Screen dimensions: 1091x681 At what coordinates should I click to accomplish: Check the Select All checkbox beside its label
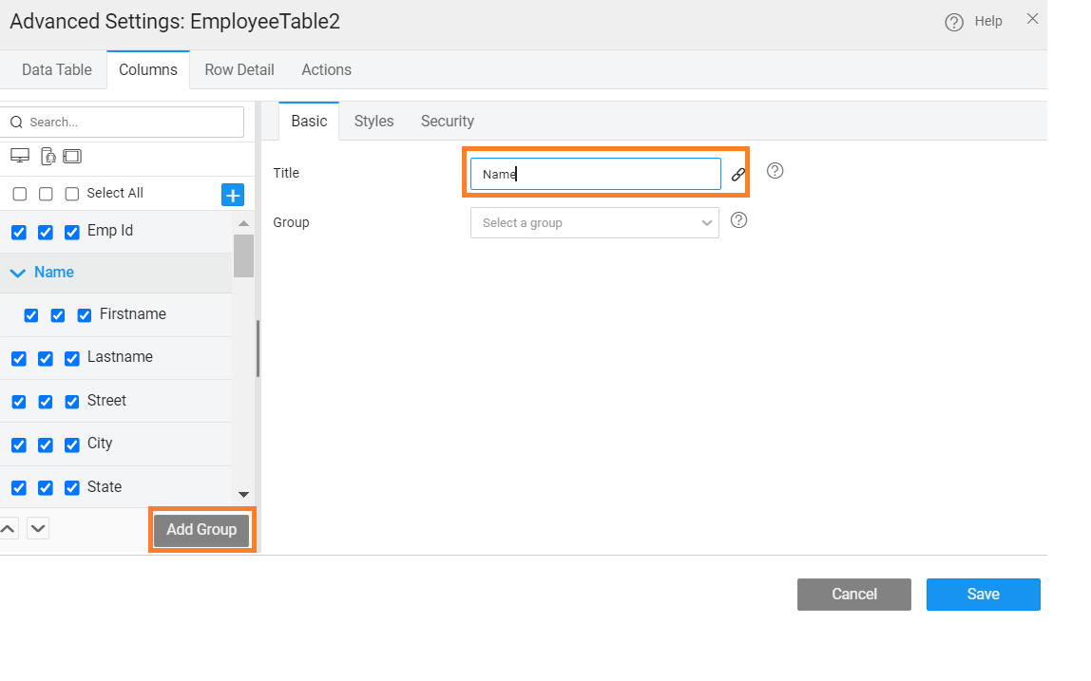tap(72, 194)
